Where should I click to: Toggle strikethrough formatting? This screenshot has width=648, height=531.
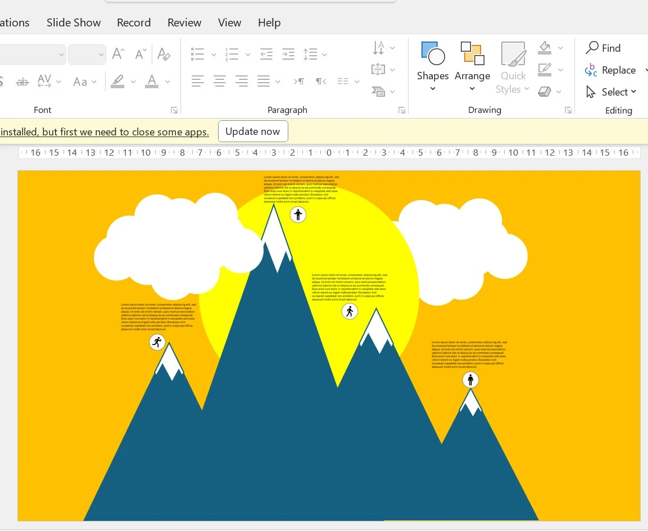[22, 82]
